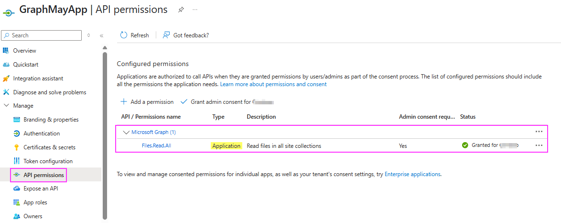Select API permissions text in sidebar
Image resolution: width=561 pixels, height=223 pixels.
(x=43, y=175)
